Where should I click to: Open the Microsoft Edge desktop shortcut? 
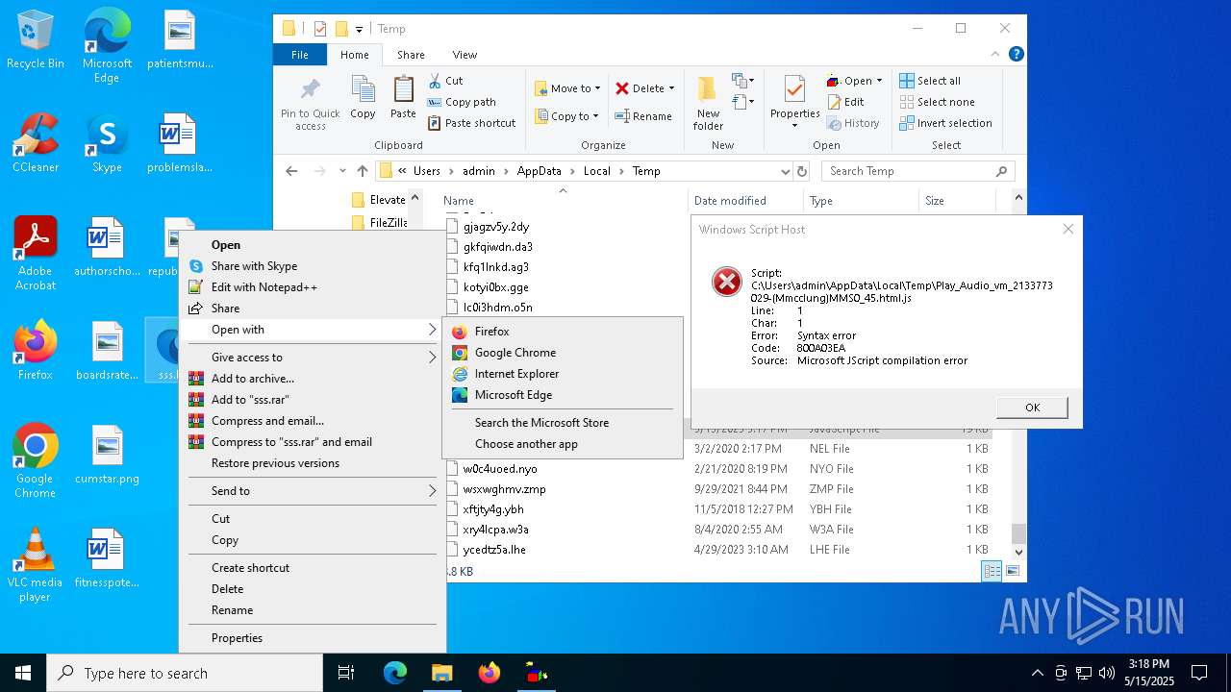[x=107, y=46]
